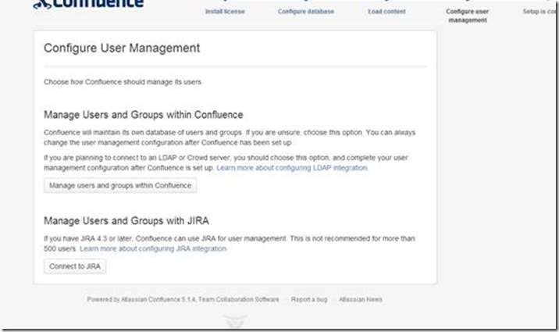
Task: Open the Atlassian News link
Action: 361,299
